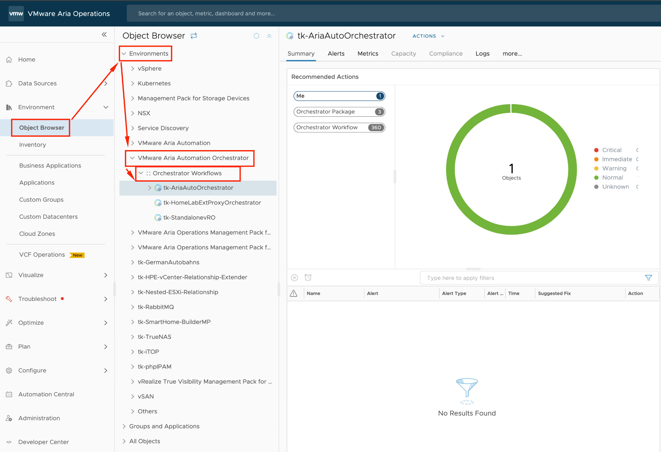Click the Data Sources puzzle icon
The image size is (661, 452).
pos(9,83)
